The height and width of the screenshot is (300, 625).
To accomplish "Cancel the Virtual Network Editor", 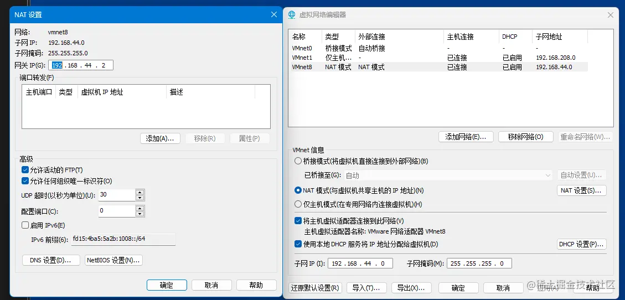I will 503,288.
